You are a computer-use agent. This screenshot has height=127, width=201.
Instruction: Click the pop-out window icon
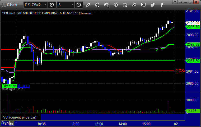(180, 2)
